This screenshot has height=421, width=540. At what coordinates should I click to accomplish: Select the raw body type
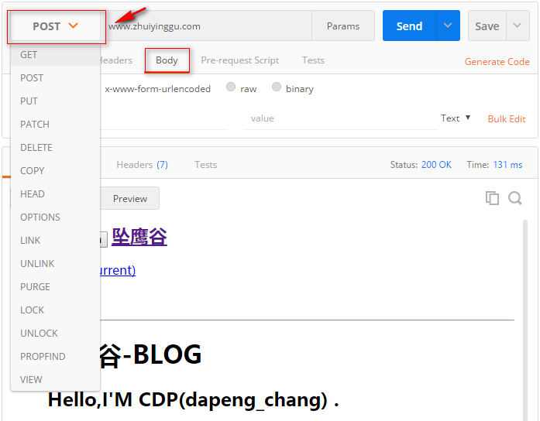(231, 87)
